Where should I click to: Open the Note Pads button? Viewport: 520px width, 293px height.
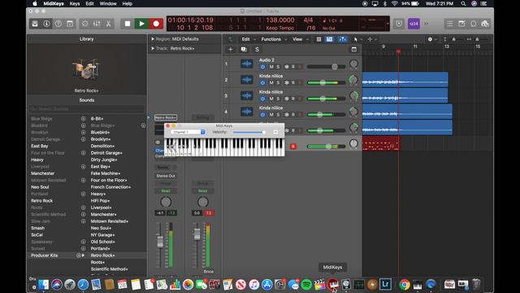461,24
